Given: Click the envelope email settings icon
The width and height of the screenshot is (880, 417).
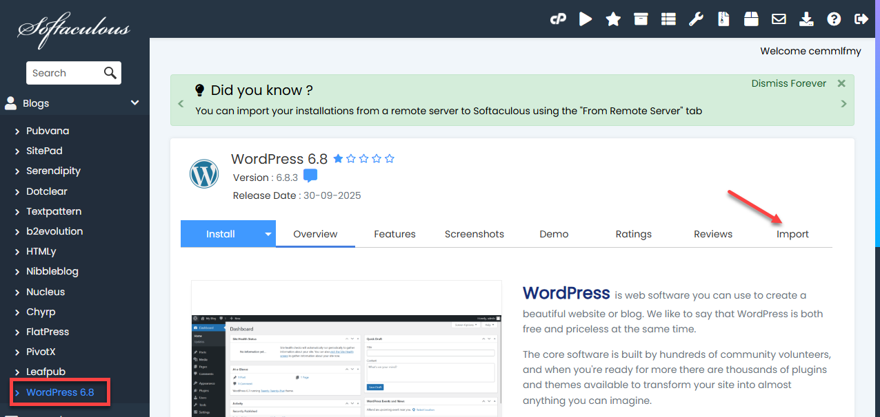Looking at the screenshot, I should click(779, 19).
